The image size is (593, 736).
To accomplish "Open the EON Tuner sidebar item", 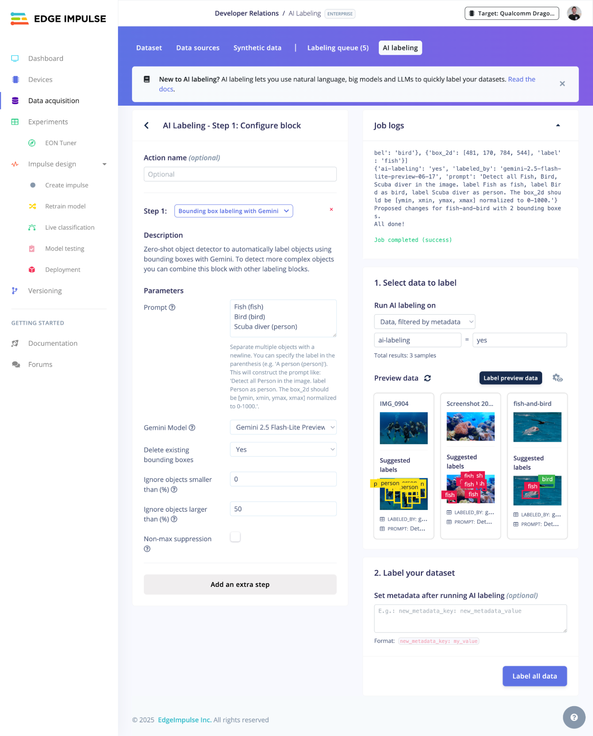I will point(60,143).
